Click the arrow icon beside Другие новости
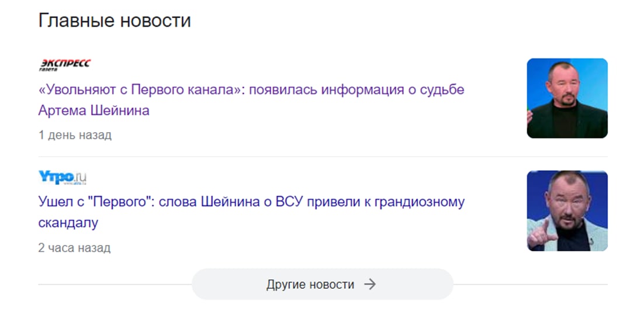The image size is (637, 311). pyautogui.click(x=370, y=284)
